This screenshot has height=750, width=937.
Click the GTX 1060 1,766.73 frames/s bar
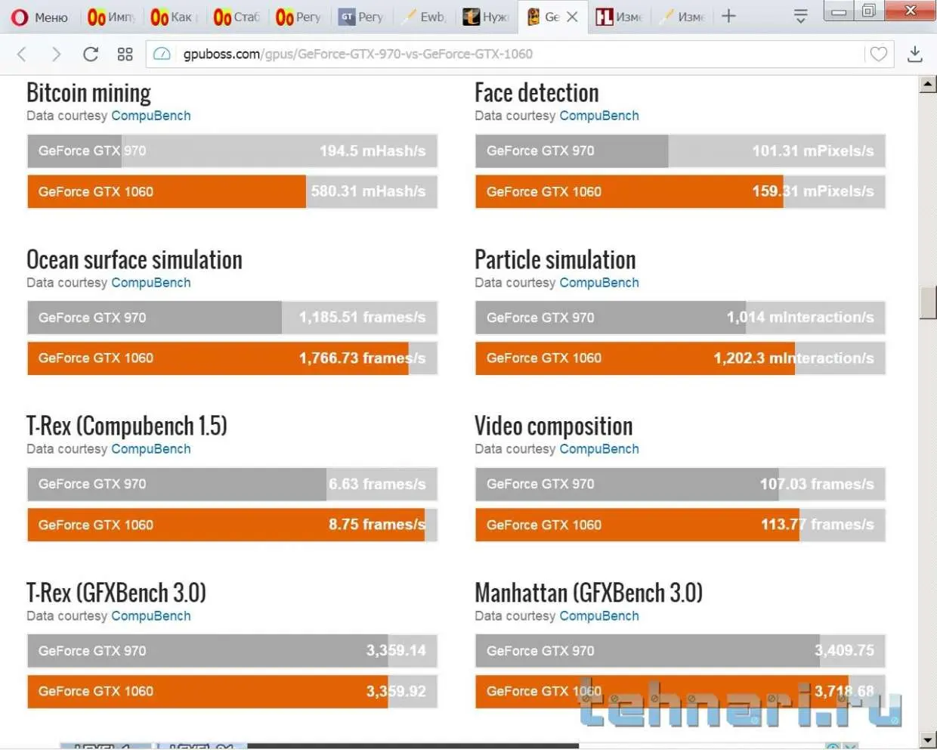pos(233,358)
